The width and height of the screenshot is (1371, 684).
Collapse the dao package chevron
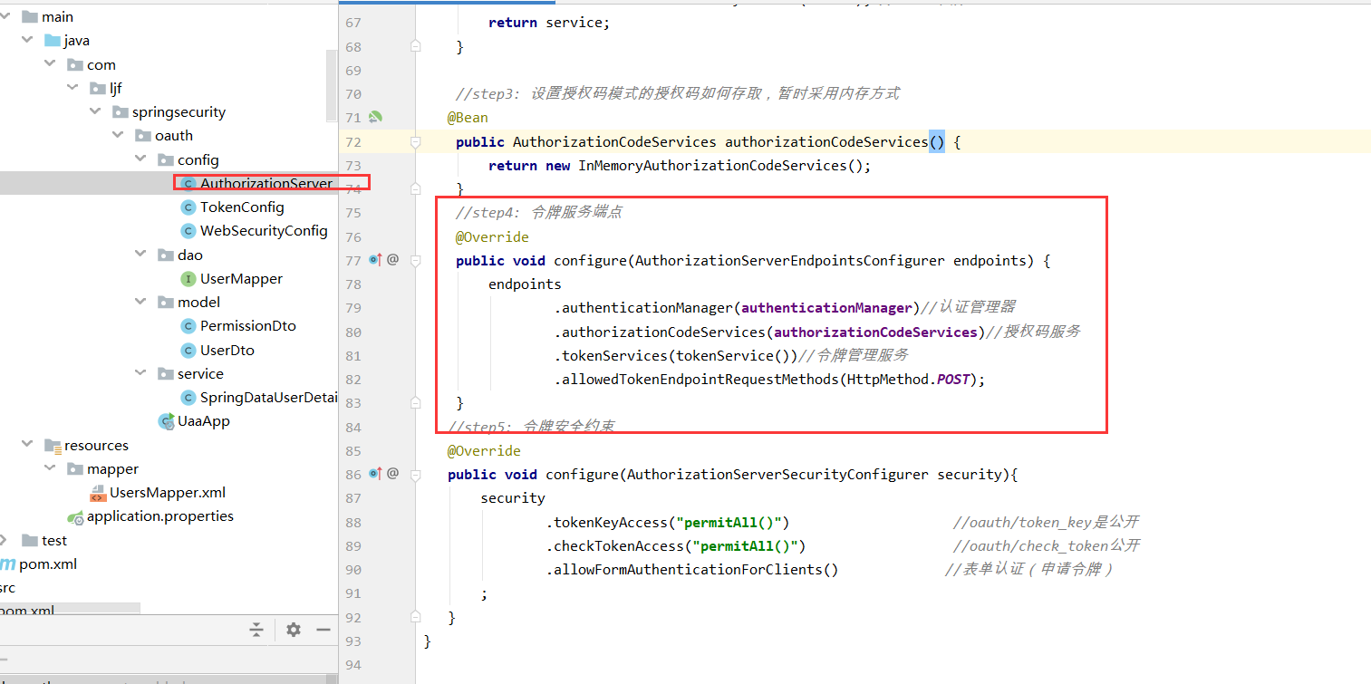point(140,255)
